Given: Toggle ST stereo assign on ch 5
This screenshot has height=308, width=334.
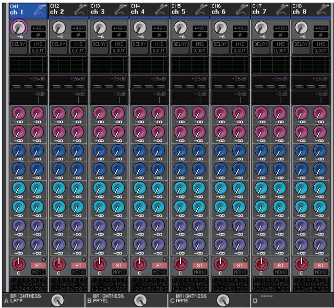Looking at the screenshot, I should point(200,265).
